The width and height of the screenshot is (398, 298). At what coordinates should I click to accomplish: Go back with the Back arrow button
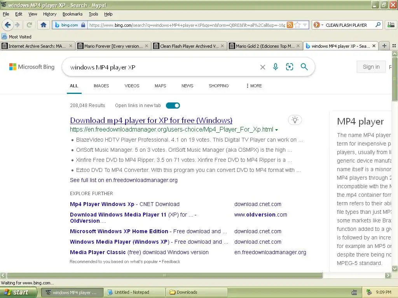click(8, 25)
